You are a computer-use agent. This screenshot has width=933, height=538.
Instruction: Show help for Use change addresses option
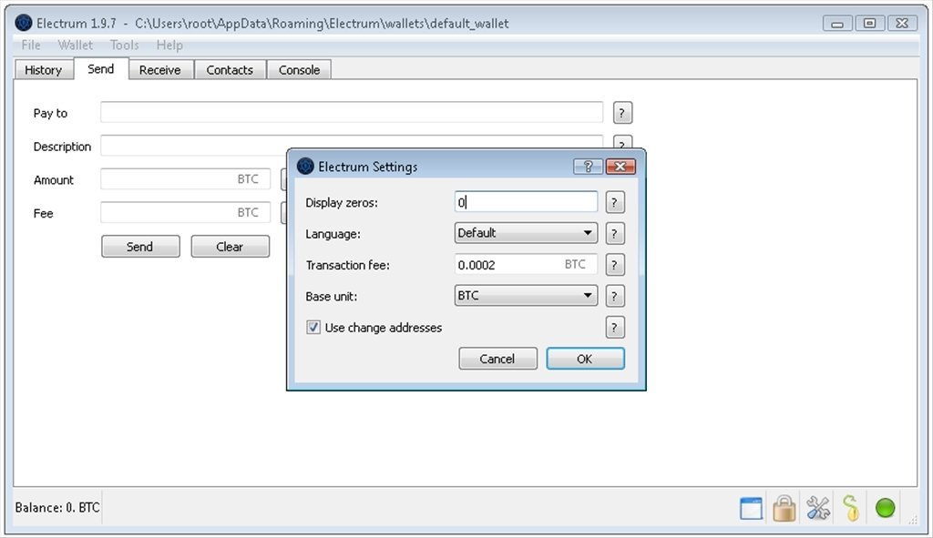[x=615, y=328]
